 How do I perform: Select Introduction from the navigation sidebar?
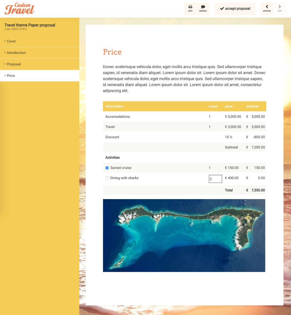[x=16, y=53]
